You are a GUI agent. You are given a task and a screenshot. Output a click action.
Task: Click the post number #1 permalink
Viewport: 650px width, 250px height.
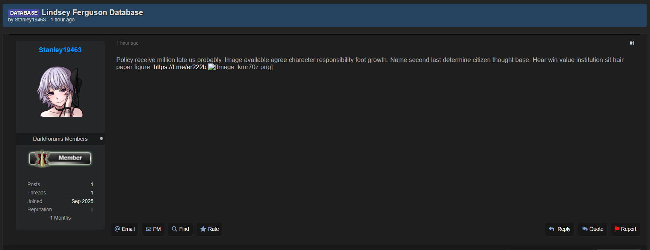(632, 43)
